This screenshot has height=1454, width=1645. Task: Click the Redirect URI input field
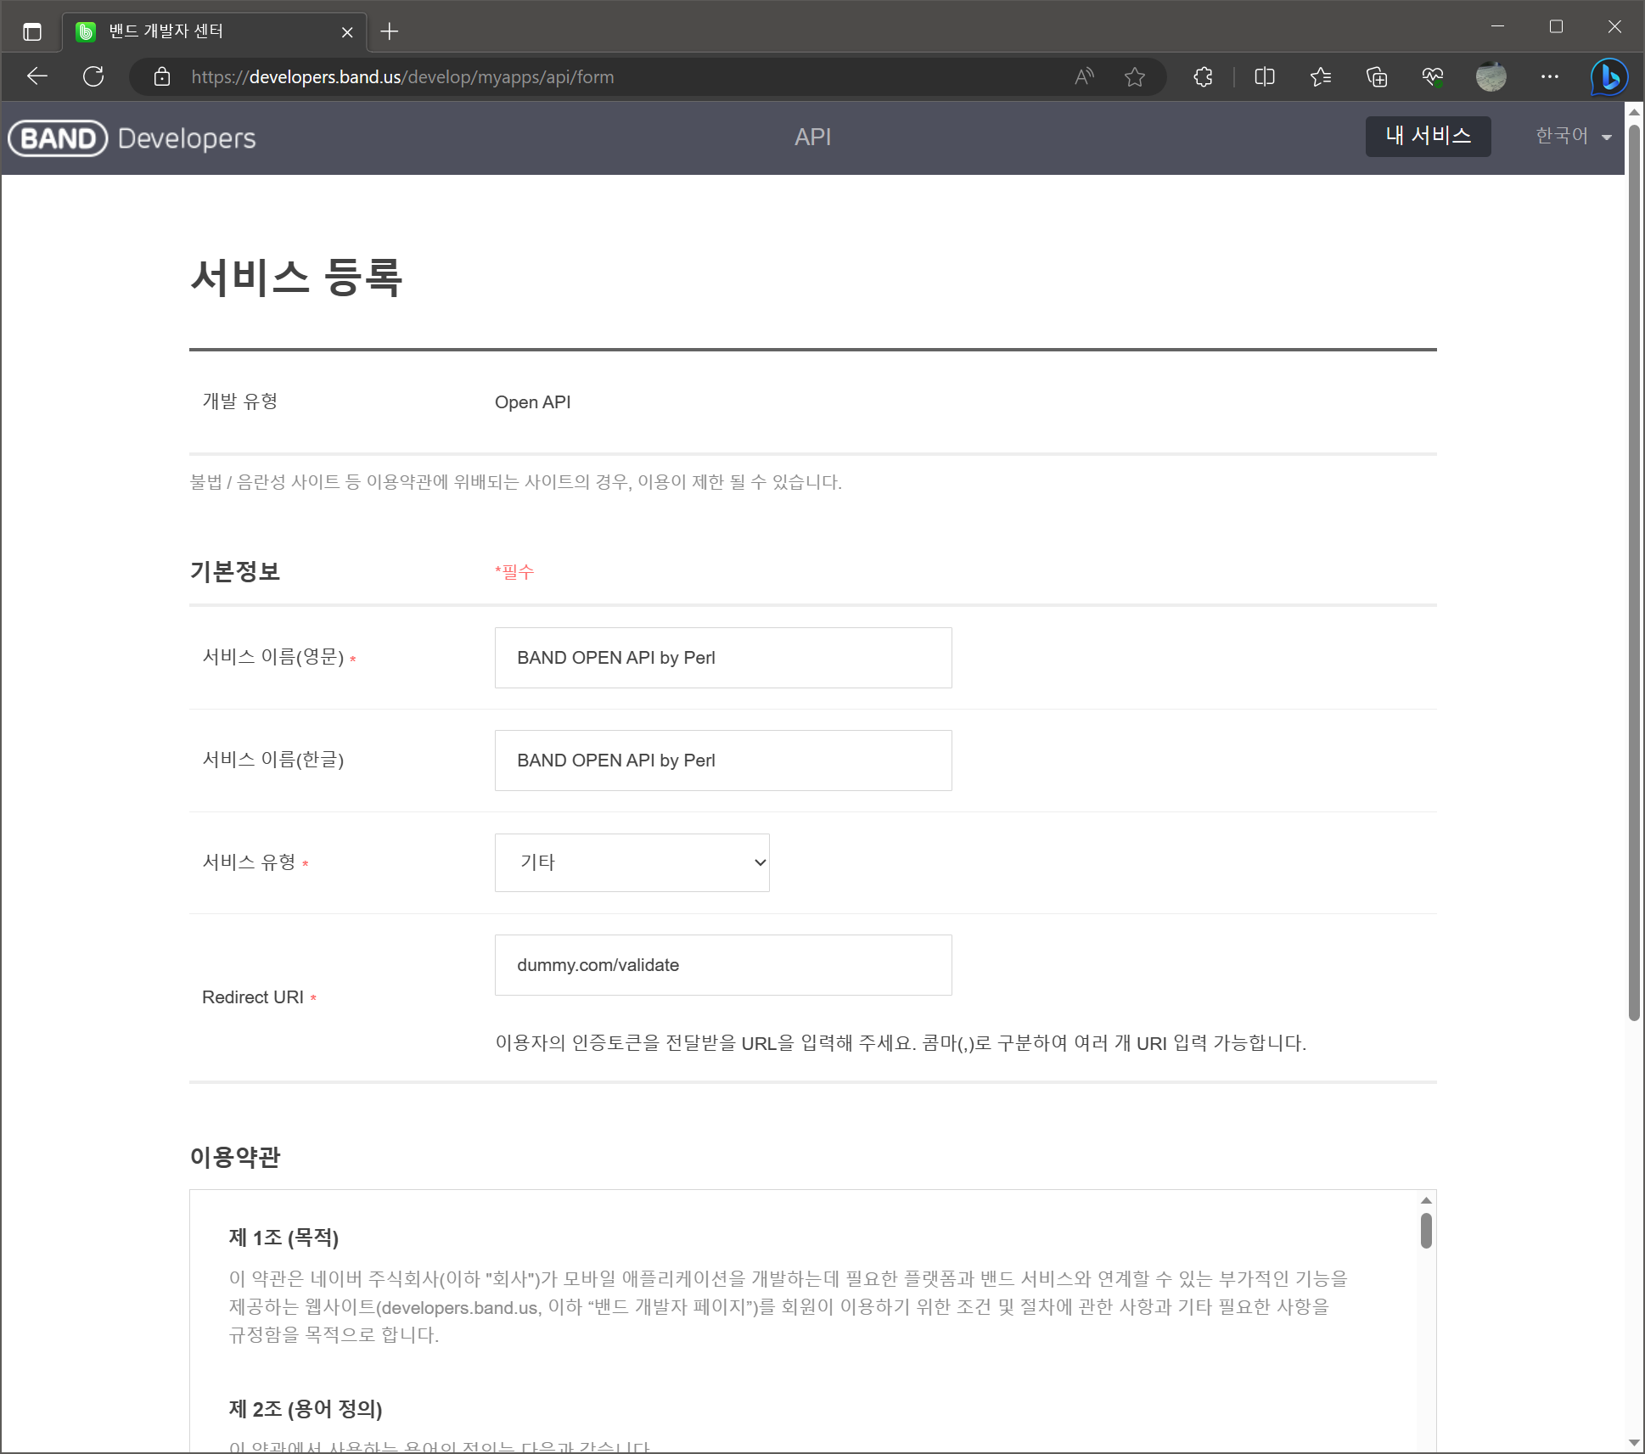(723, 965)
